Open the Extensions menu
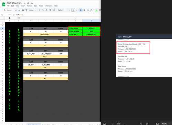The image size is (172, 125). pos(49,6)
